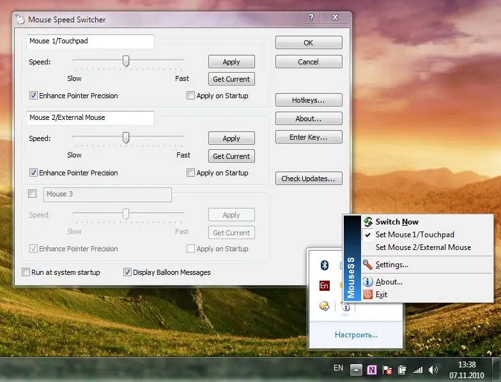Choose Set Mouse 2/External Mouse menu item

point(427,247)
